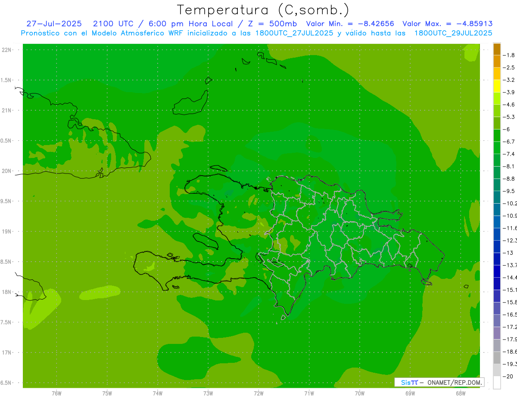Click the '-5.3' colorbar value
Image resolution: width=517 pixels, height=399 pixels.
508,117
